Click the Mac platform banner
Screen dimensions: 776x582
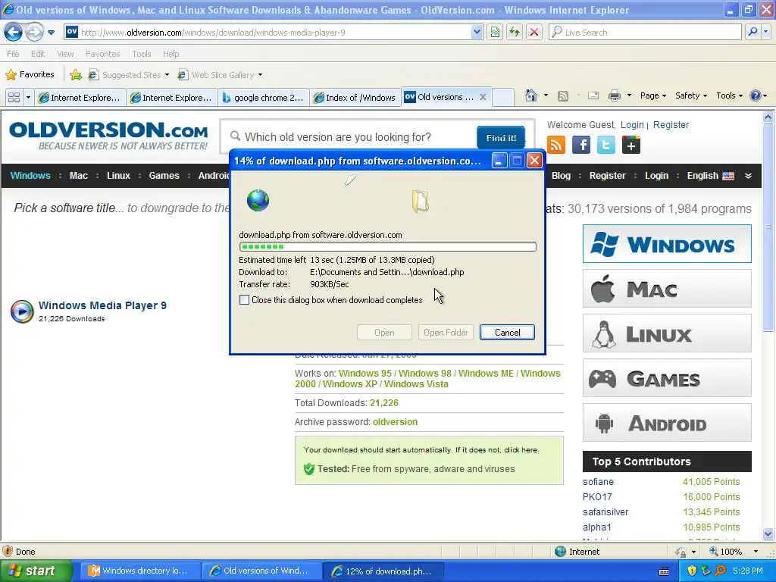click(667, 289)
